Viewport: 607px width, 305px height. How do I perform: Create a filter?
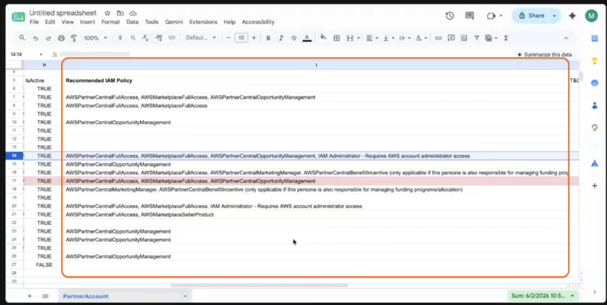477,38
